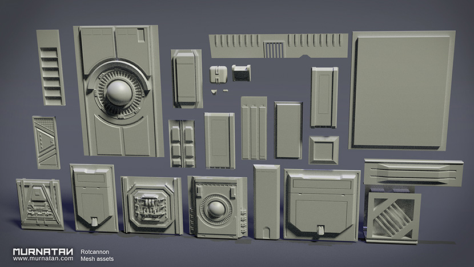Select the "Mesh assets" caption text
Screen dimensions: 474x267
97,259
